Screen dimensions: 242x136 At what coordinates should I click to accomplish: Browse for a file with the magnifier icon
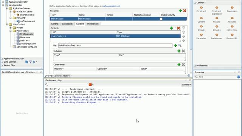pos(180,45)
